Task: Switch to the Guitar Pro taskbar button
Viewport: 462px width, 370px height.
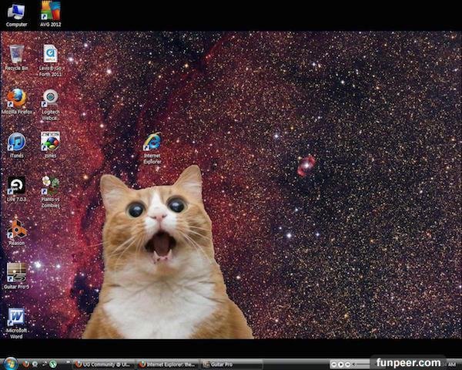Action: [223, 364]
